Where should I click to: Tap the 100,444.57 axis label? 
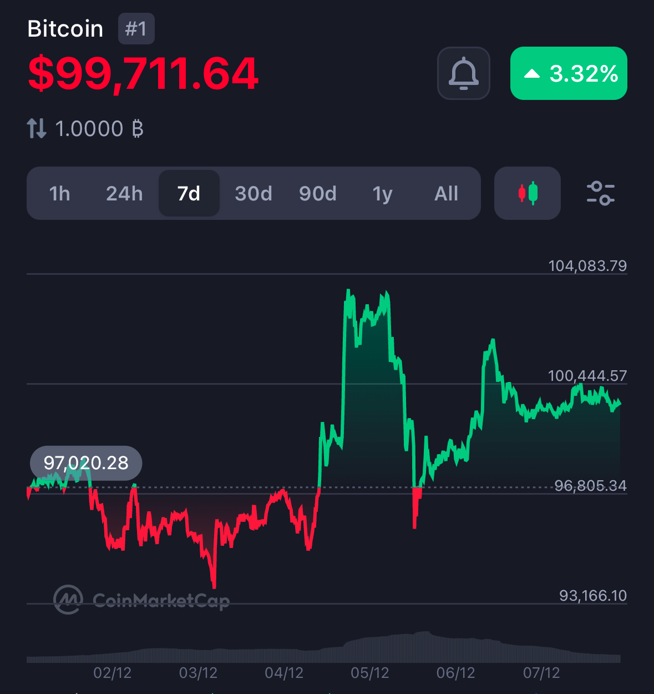tap(587, 376)
